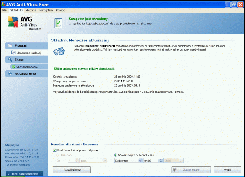Click virus database version 270.14.119/2585 value
This screenshot has width=245, height=177.
[x=124, y=81]
